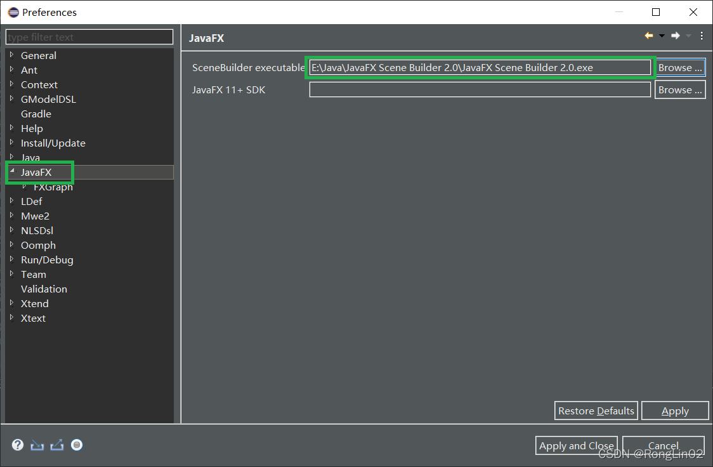Select the JavaFX preferences category

[36, 173]
